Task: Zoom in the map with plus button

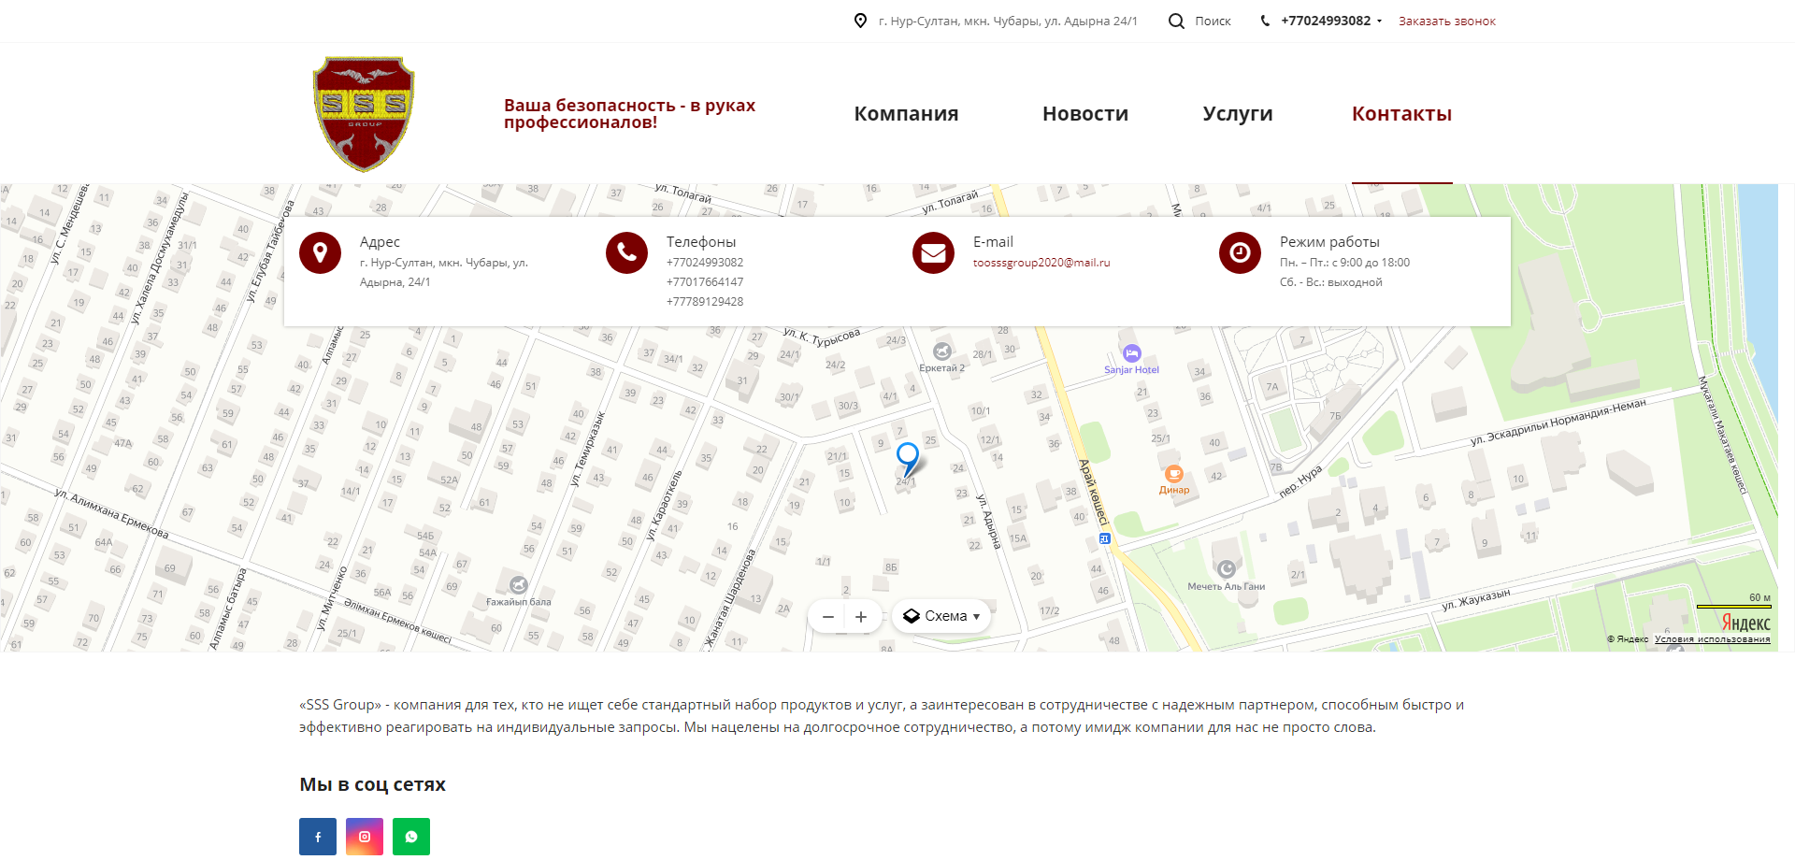Action: 861,616
